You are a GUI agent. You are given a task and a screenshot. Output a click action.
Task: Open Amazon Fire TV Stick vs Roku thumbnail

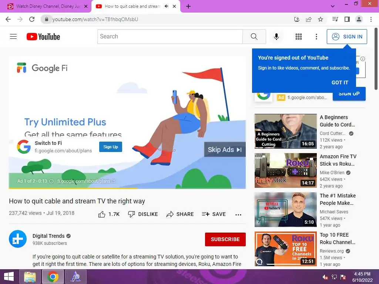285,170
